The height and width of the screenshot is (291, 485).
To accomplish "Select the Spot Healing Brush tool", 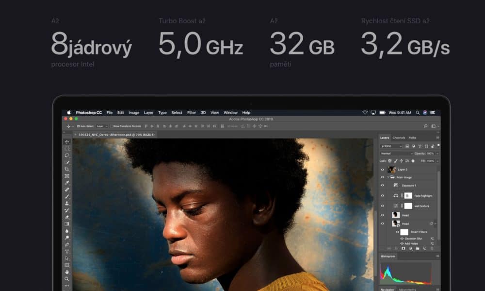I will 67,189.
